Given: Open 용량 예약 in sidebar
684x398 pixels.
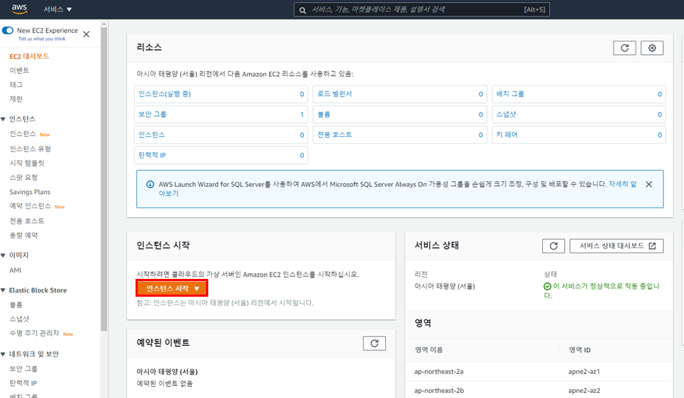Looking at the screenshot, I should pos(24,235).
